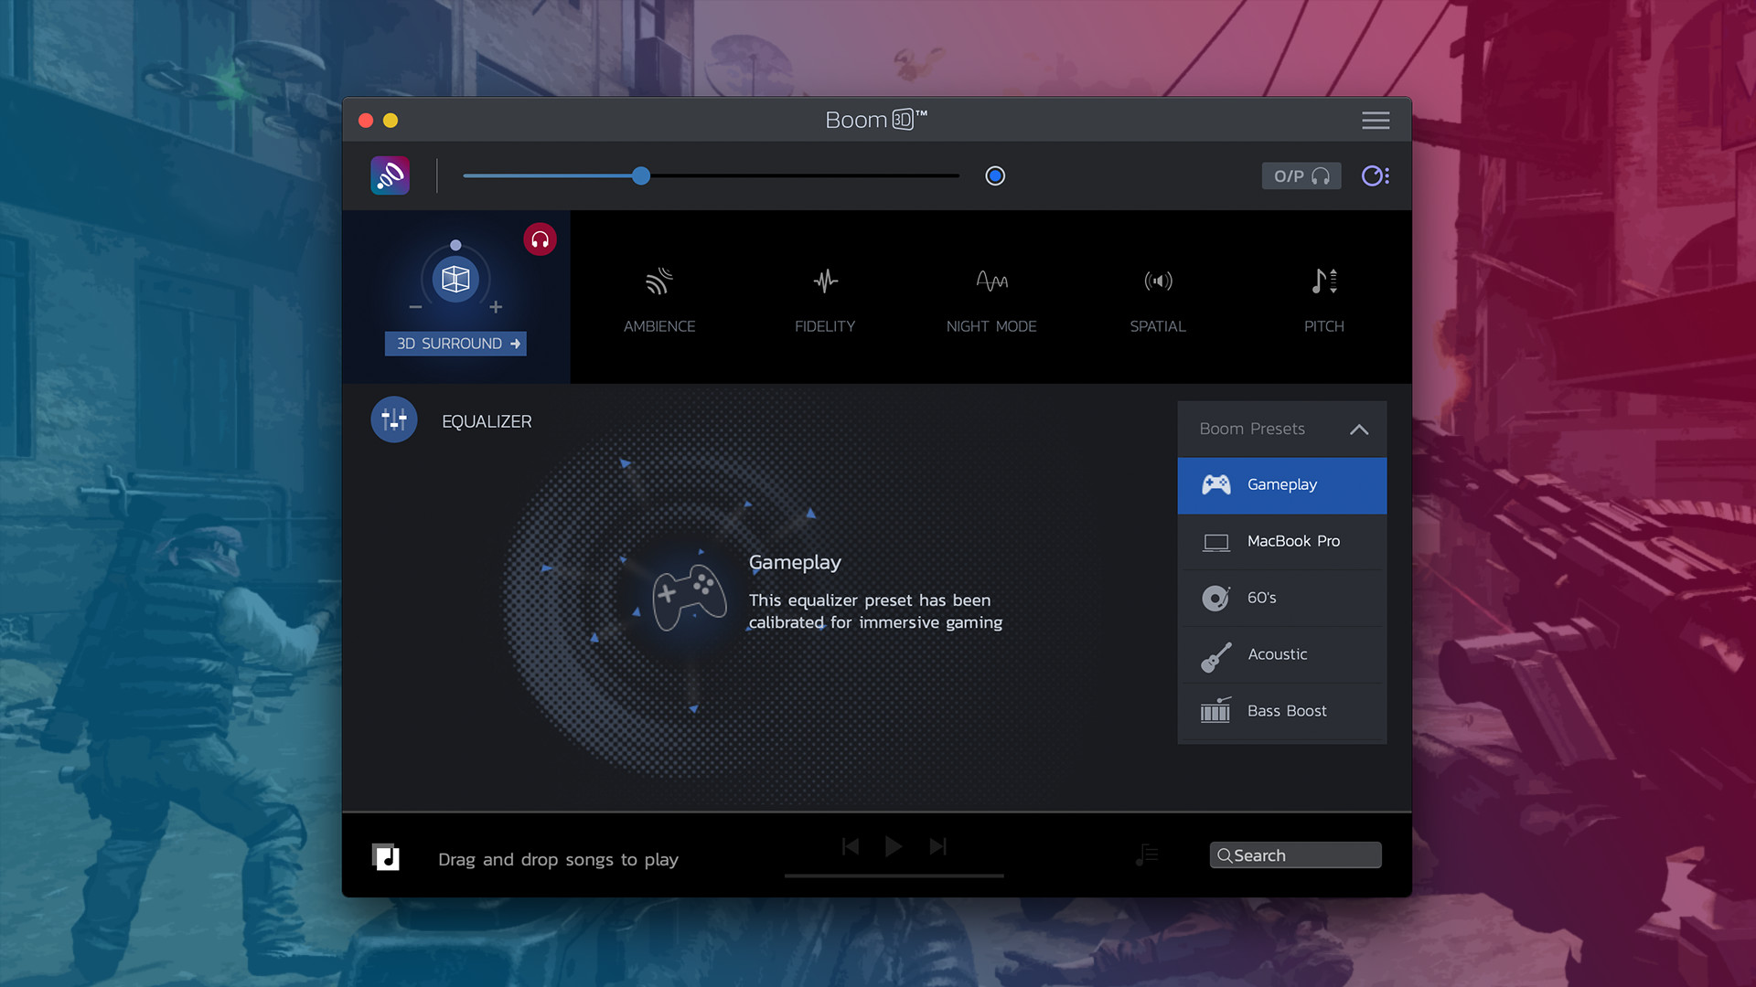The height and width of the screenshot is (987, 1756).
Task: Enable the Spatial effect icon
Action: [x=1158, y=281]
